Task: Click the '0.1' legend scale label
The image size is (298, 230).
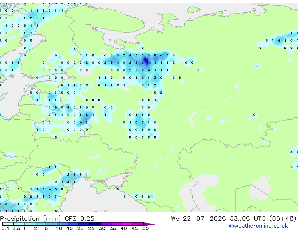Action: pyautogui.click(x=5, y=228)
